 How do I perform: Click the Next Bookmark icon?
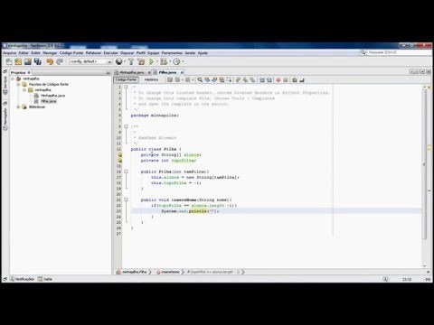click(245, 79)
